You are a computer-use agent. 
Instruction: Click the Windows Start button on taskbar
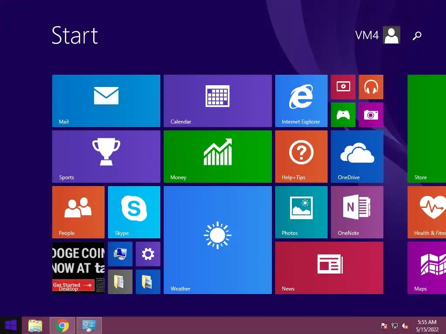11,325
